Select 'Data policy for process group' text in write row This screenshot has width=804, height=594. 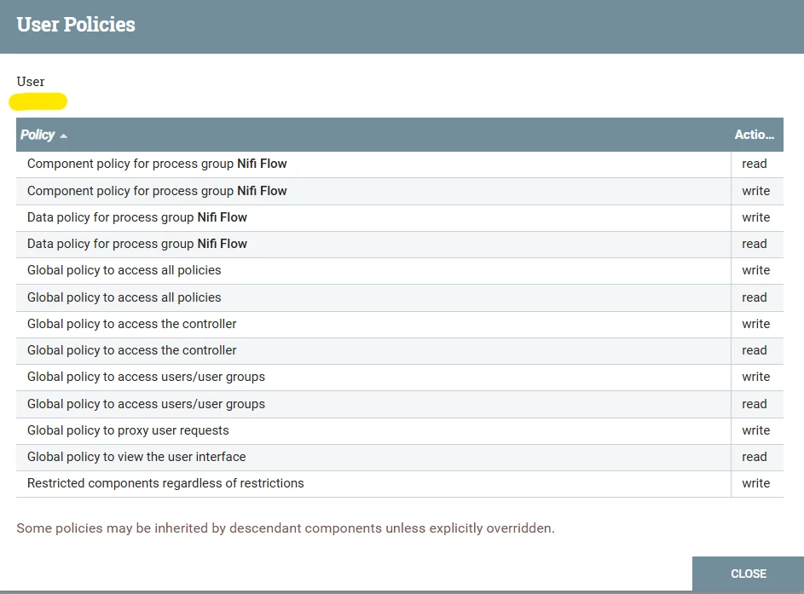click(x=110, y=218)
